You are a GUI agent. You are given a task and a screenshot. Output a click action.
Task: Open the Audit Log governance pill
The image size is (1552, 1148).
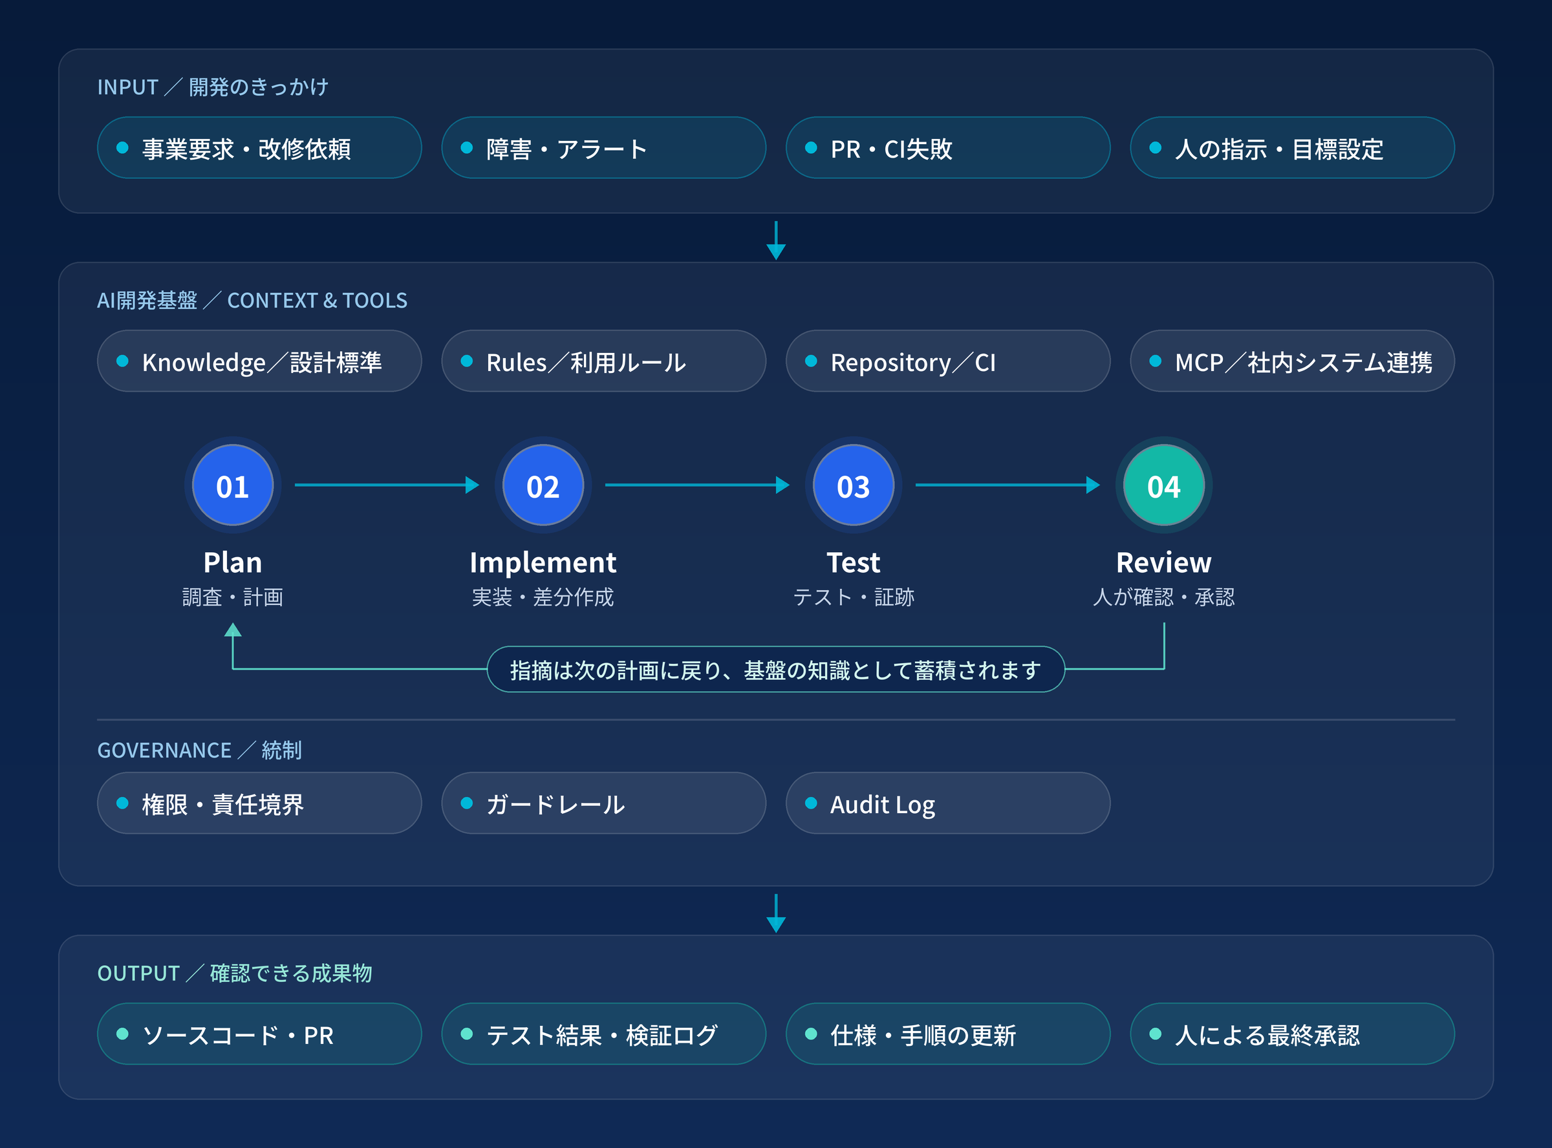[x=948, y=803]
